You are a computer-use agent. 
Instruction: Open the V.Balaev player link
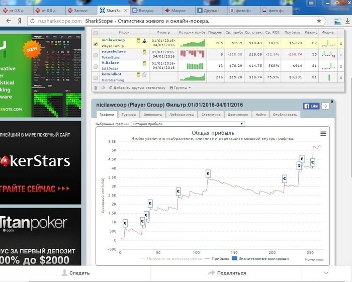(110, 63)
